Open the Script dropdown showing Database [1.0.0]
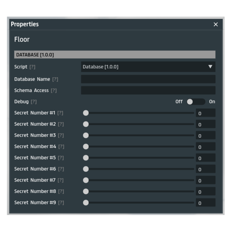 pyautogui.click(x=145, y=67)
